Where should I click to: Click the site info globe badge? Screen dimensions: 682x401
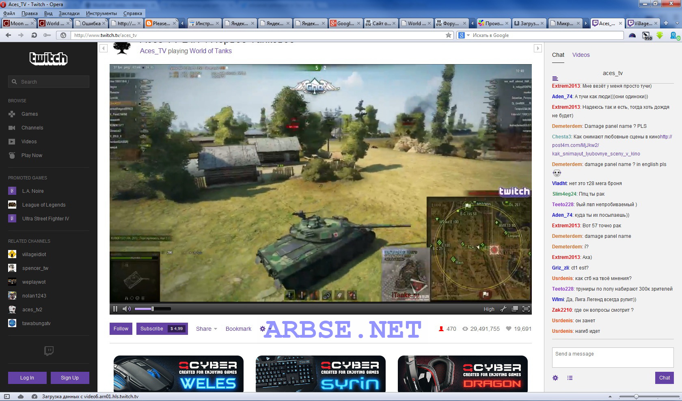click(63, 35)
